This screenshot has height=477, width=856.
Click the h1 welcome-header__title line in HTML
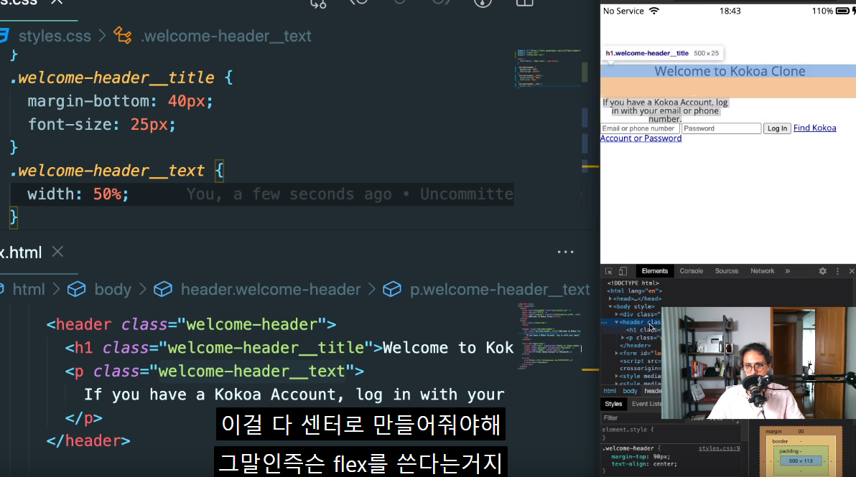(x=289, y=348)
